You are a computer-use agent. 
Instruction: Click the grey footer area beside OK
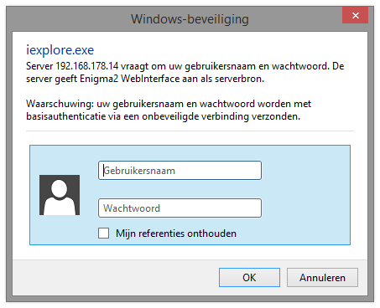[115, 278]
